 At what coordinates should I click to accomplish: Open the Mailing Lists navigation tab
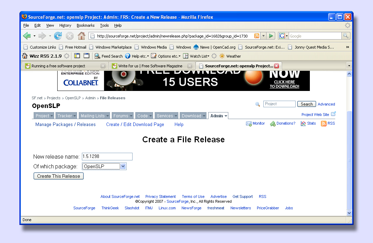pos(94,116)
